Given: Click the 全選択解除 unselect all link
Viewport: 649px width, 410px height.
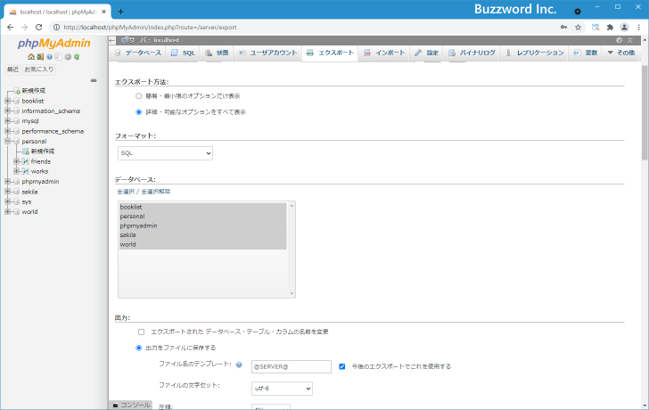Looking at the screenshot, I should click(x=156, y=192).
